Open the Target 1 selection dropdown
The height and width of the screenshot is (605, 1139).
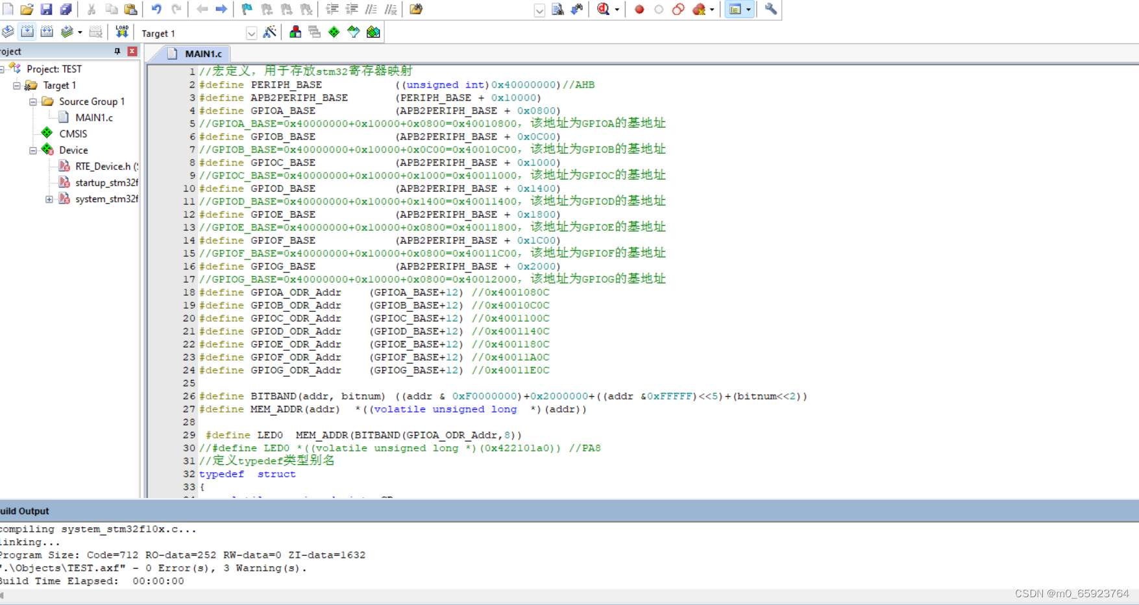point(252,32)
